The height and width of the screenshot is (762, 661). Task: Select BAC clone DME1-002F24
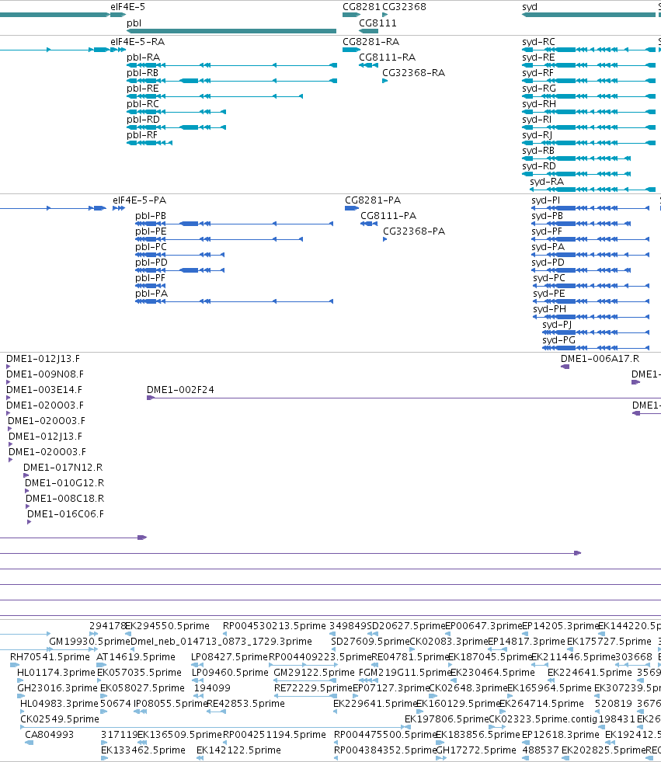coord(404,398)
